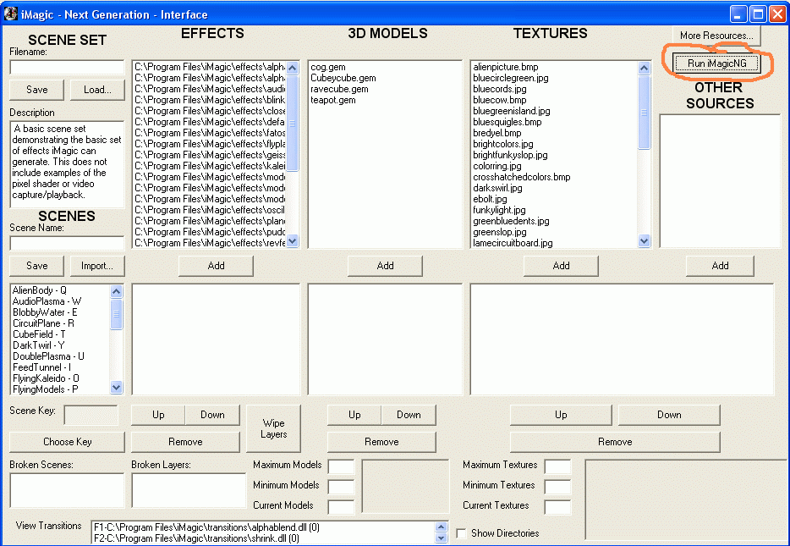Click the Scene Name input field

[67, 243]
